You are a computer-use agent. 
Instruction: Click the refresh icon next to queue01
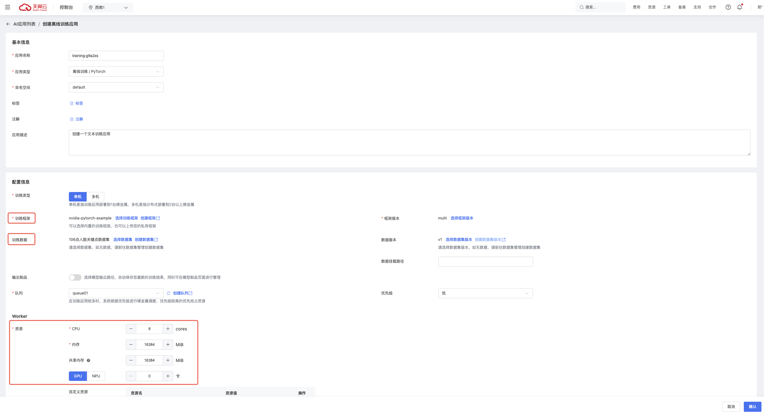168,293
